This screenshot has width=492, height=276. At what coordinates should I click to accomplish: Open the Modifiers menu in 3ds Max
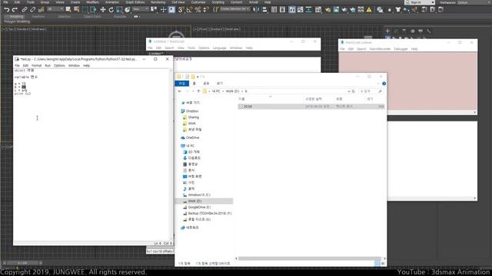[x=92, y=2]
